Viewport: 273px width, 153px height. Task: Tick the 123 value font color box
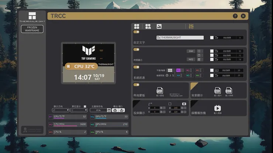pyautogui.click(x=212, y=70)
